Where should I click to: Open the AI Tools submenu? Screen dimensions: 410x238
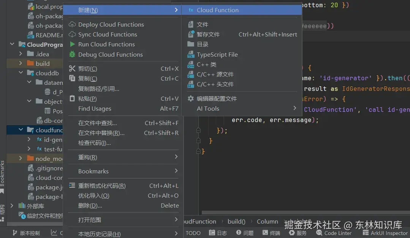pyautogui.click(x=242, y=108)
